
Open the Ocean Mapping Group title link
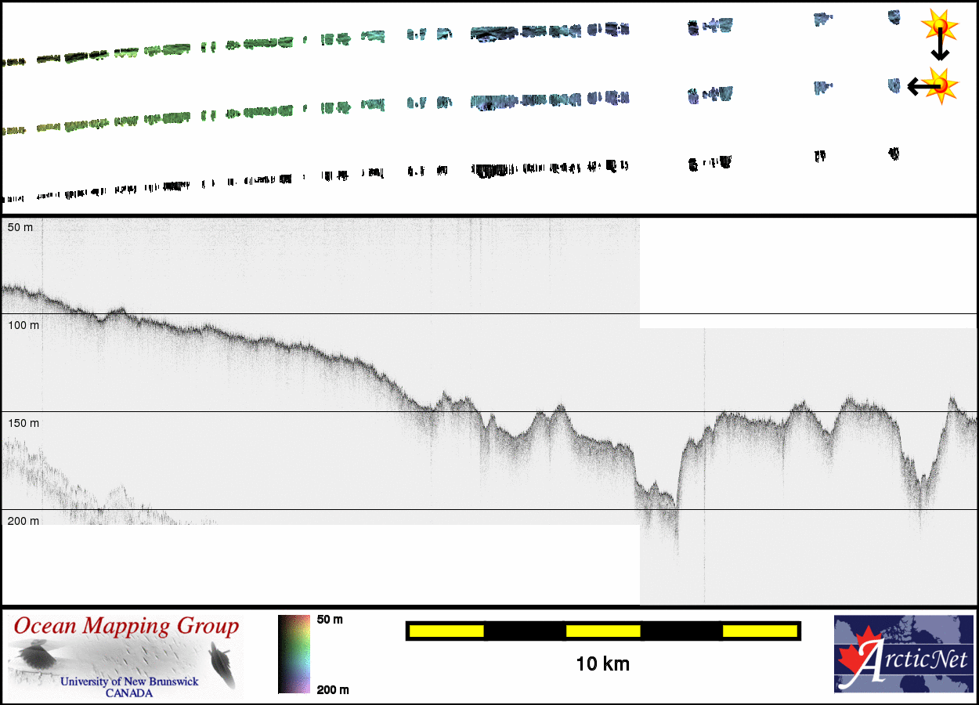point(126,627)
